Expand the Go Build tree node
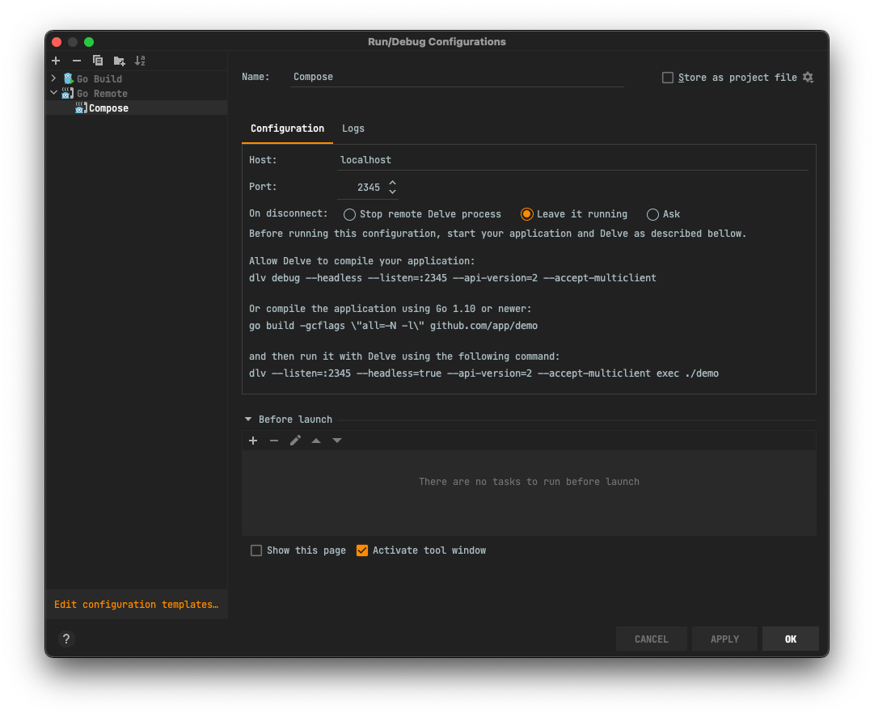874x717 pixels. 53,78
